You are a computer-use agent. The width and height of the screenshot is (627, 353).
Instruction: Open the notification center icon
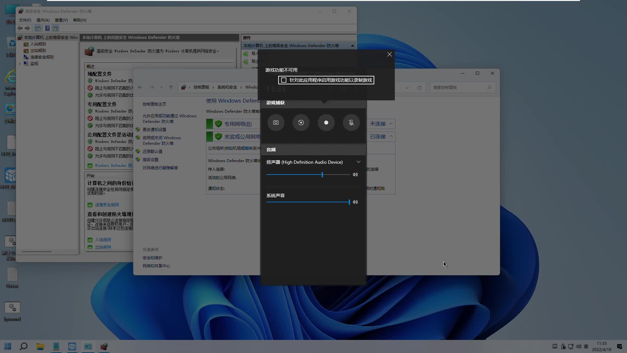tap(619, 346)
